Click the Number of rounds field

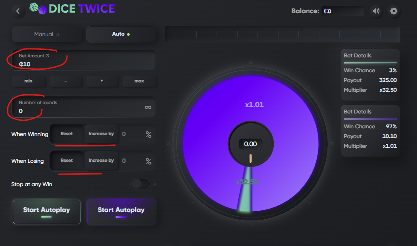[84, 107]
